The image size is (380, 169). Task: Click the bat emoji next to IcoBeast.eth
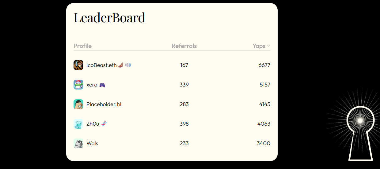pos(121,65)
